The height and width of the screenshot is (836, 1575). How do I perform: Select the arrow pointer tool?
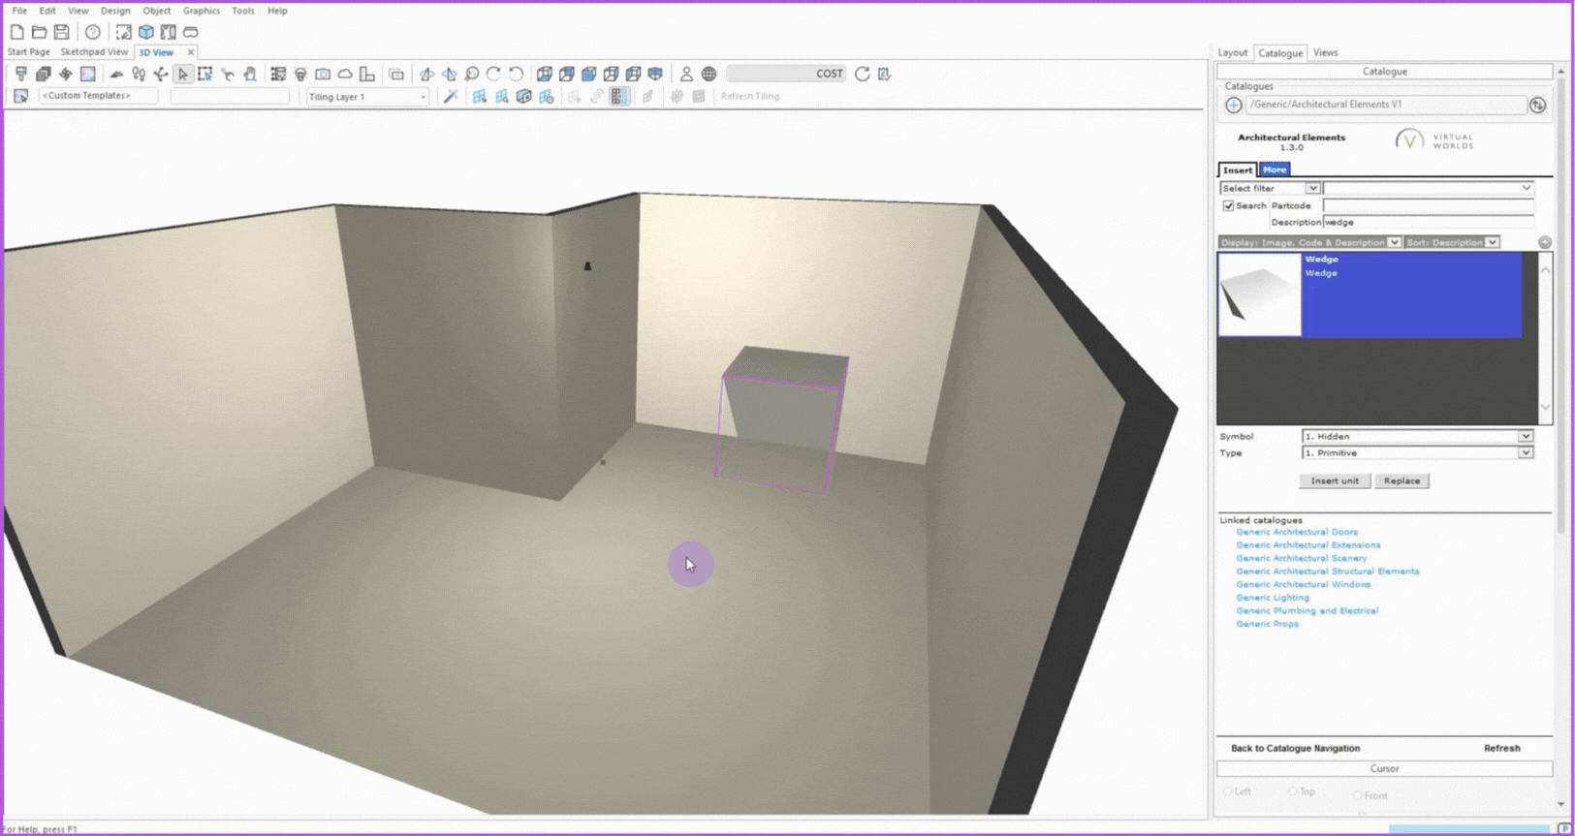(183, 74)
